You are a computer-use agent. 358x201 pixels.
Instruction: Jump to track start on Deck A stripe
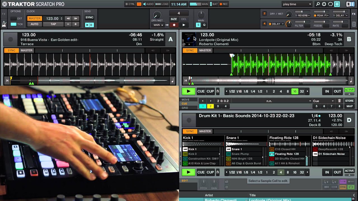coord(7,81)
